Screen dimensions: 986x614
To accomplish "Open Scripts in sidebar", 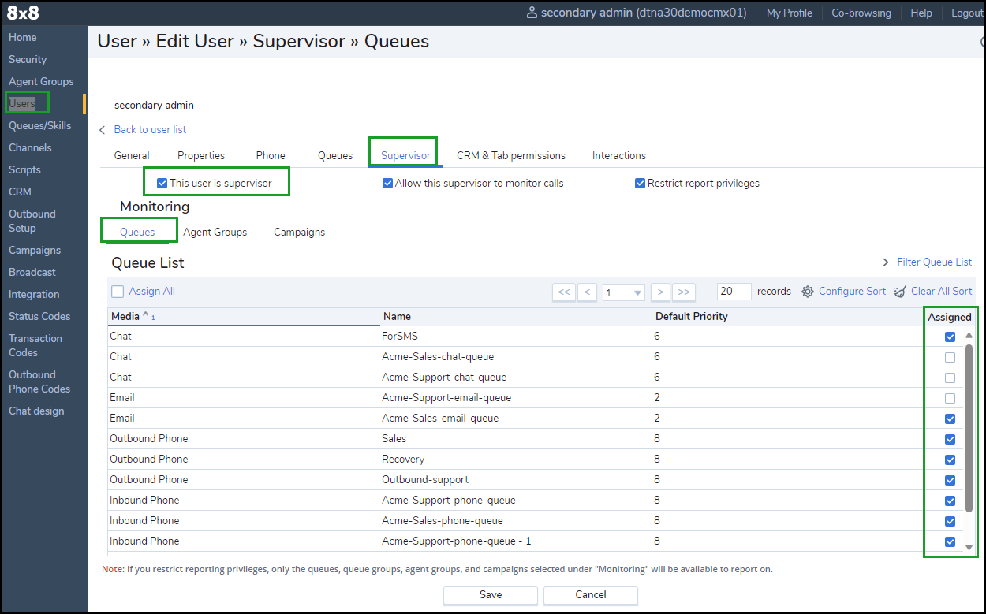I will (24, 169).
